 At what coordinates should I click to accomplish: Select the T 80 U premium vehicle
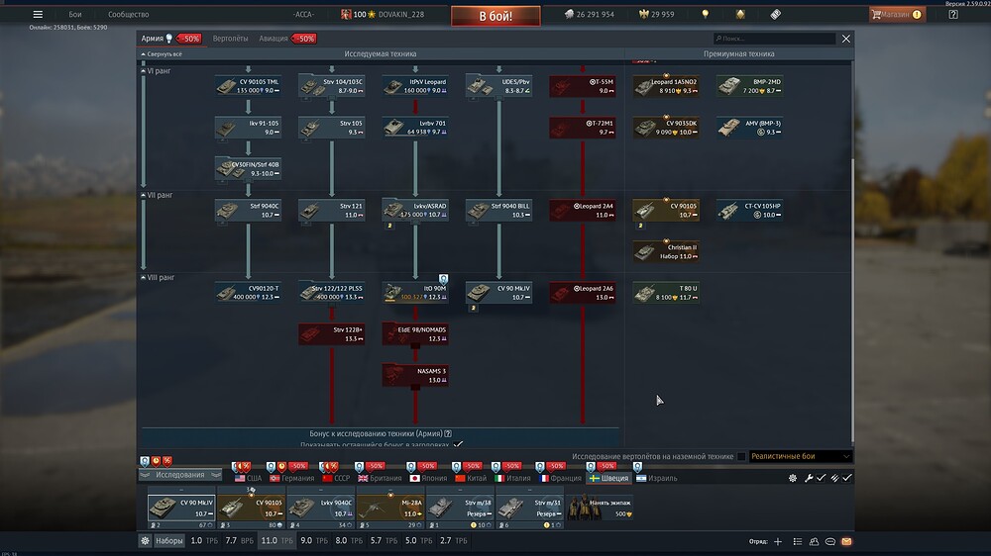coord(666,292)
